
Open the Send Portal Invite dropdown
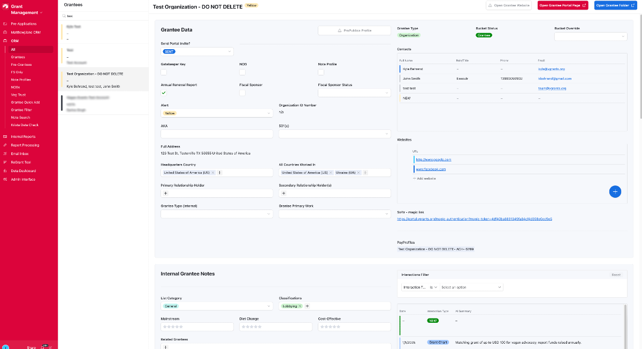(x=197, y=51)
